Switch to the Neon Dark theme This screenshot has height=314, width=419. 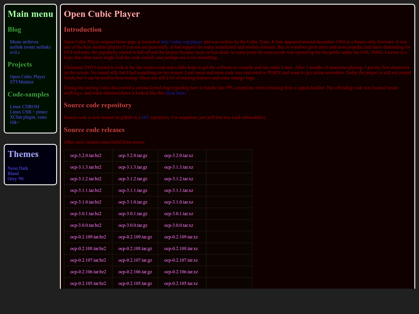coord(18,168)
